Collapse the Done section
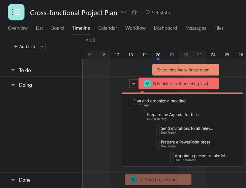The image size is (246, 188). (13, 180)
